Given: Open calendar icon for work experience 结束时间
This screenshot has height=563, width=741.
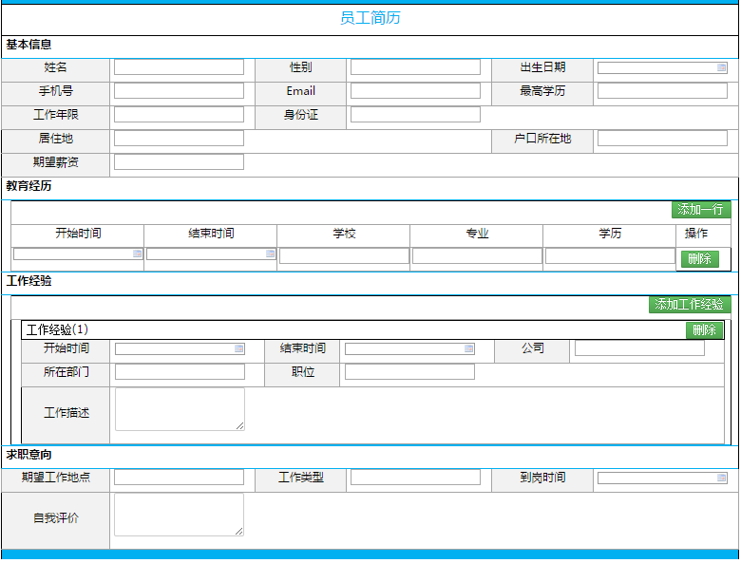Looking at the screenshot, I should 469,348.
